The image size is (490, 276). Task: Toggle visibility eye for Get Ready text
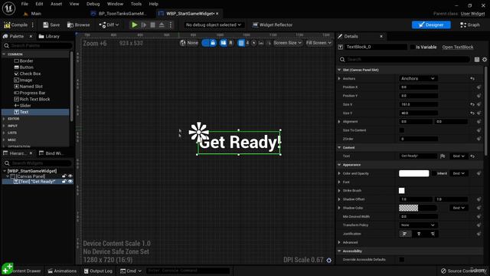coord(70,182)
